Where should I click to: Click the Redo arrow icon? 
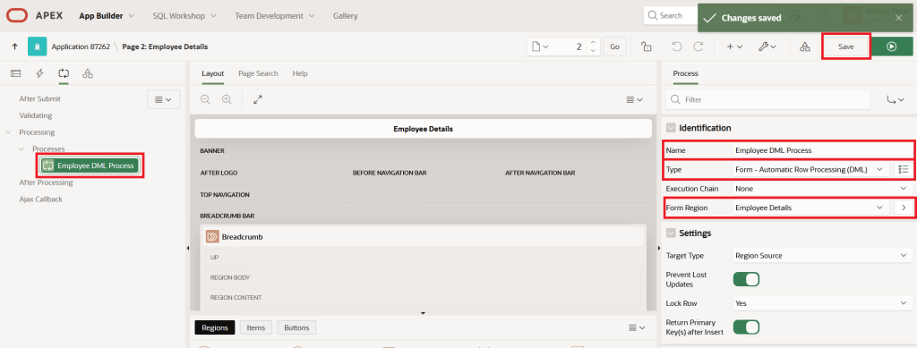[698, 47]
